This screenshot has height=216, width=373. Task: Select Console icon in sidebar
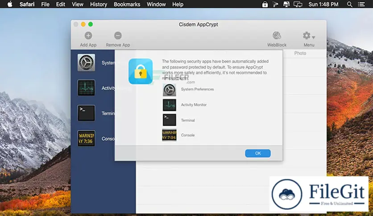pos(86,138)
